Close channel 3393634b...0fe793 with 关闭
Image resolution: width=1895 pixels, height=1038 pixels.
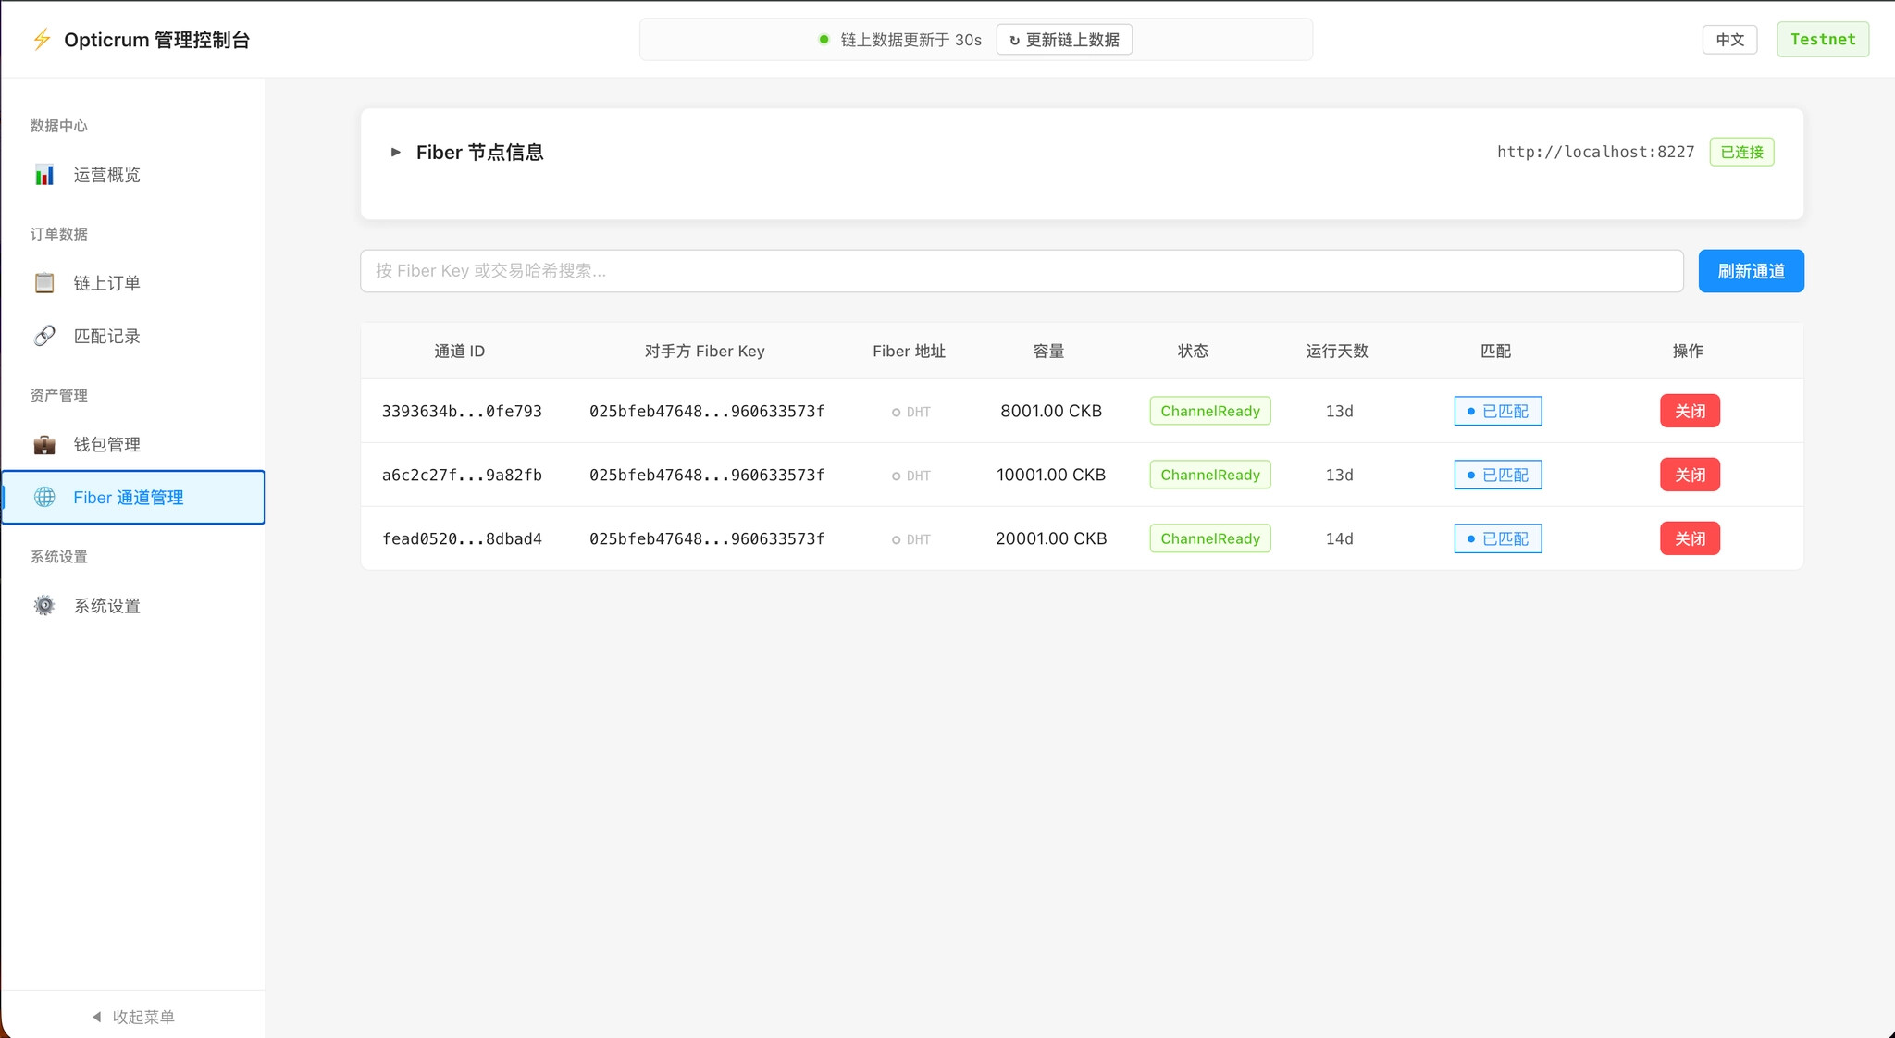[1690, 411]
